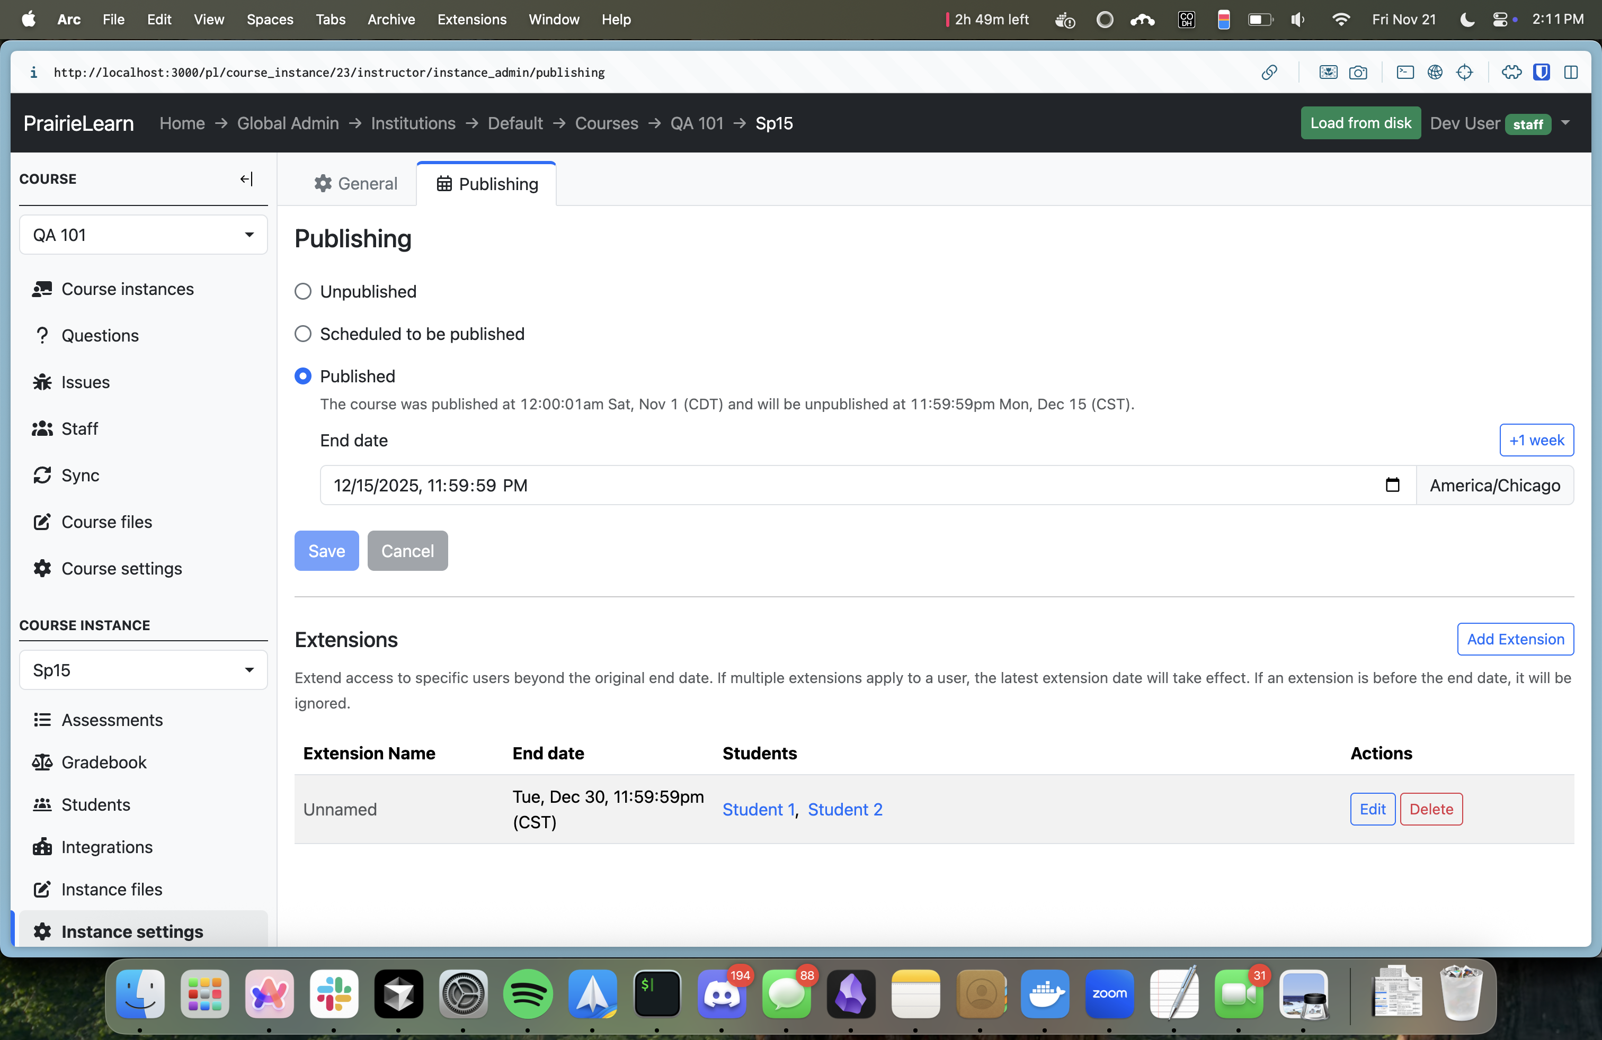The height and width of the screenshot is (1040, 1602).
Task: Expand the QA 101 course dropdown
Action: point(144,235)
